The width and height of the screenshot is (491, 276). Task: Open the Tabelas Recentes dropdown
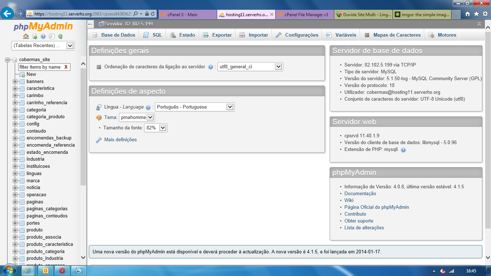[x=70, y=46]
